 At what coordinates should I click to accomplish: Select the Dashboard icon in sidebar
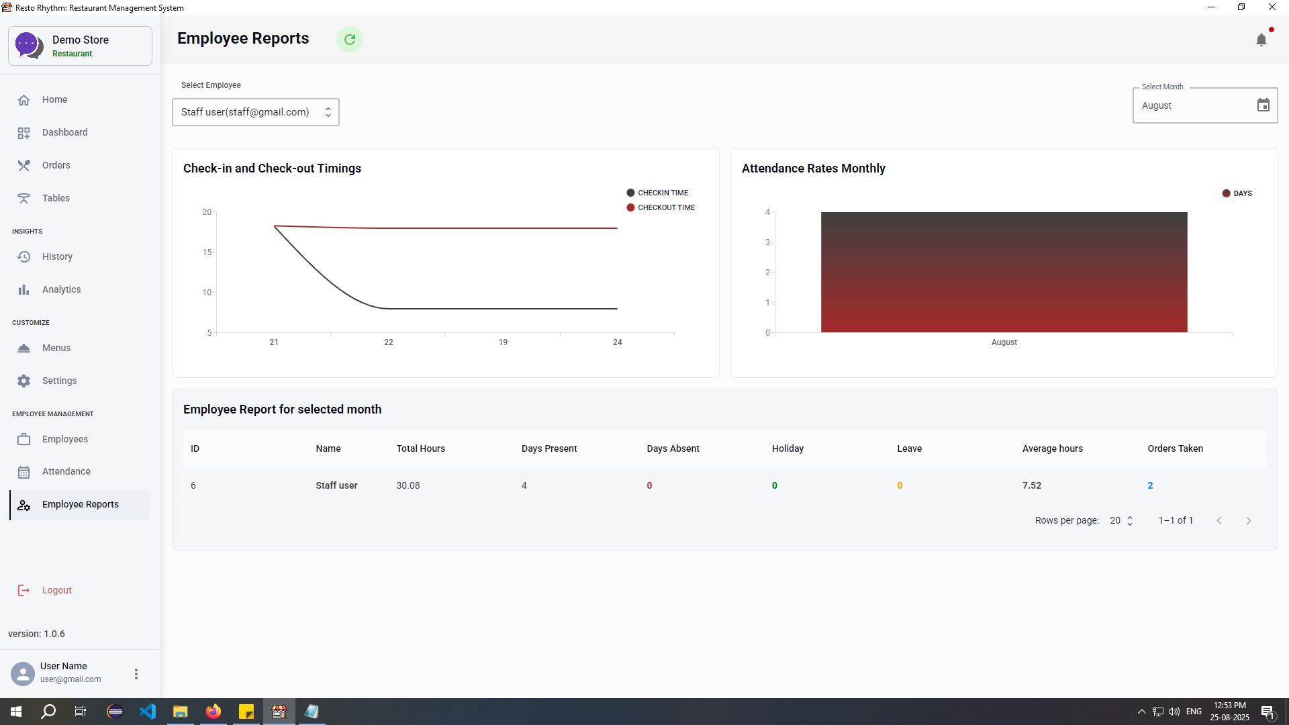pos(24,132)
